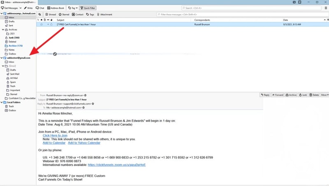The width and height of the screenshot is (329, 186).
Task: Star the 7 FREE Cart Funnels message
Action: tap(42, 24)
